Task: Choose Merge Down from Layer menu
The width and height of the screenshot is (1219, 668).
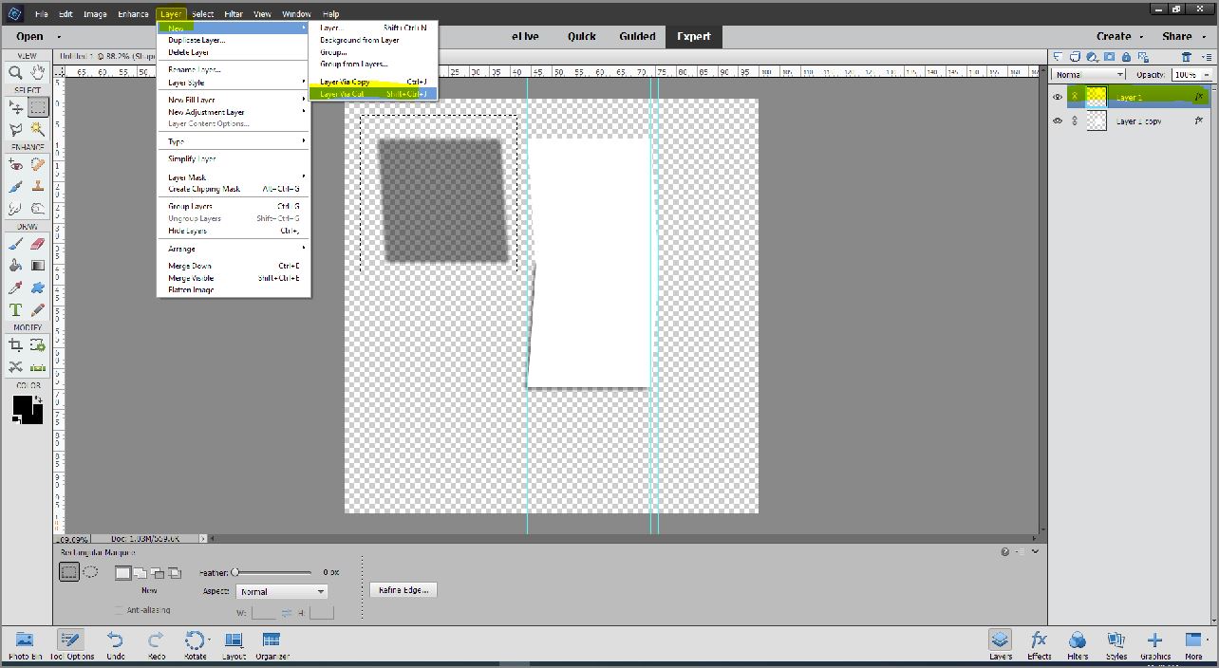Action: pyautogui.click(x=234, y=266)
